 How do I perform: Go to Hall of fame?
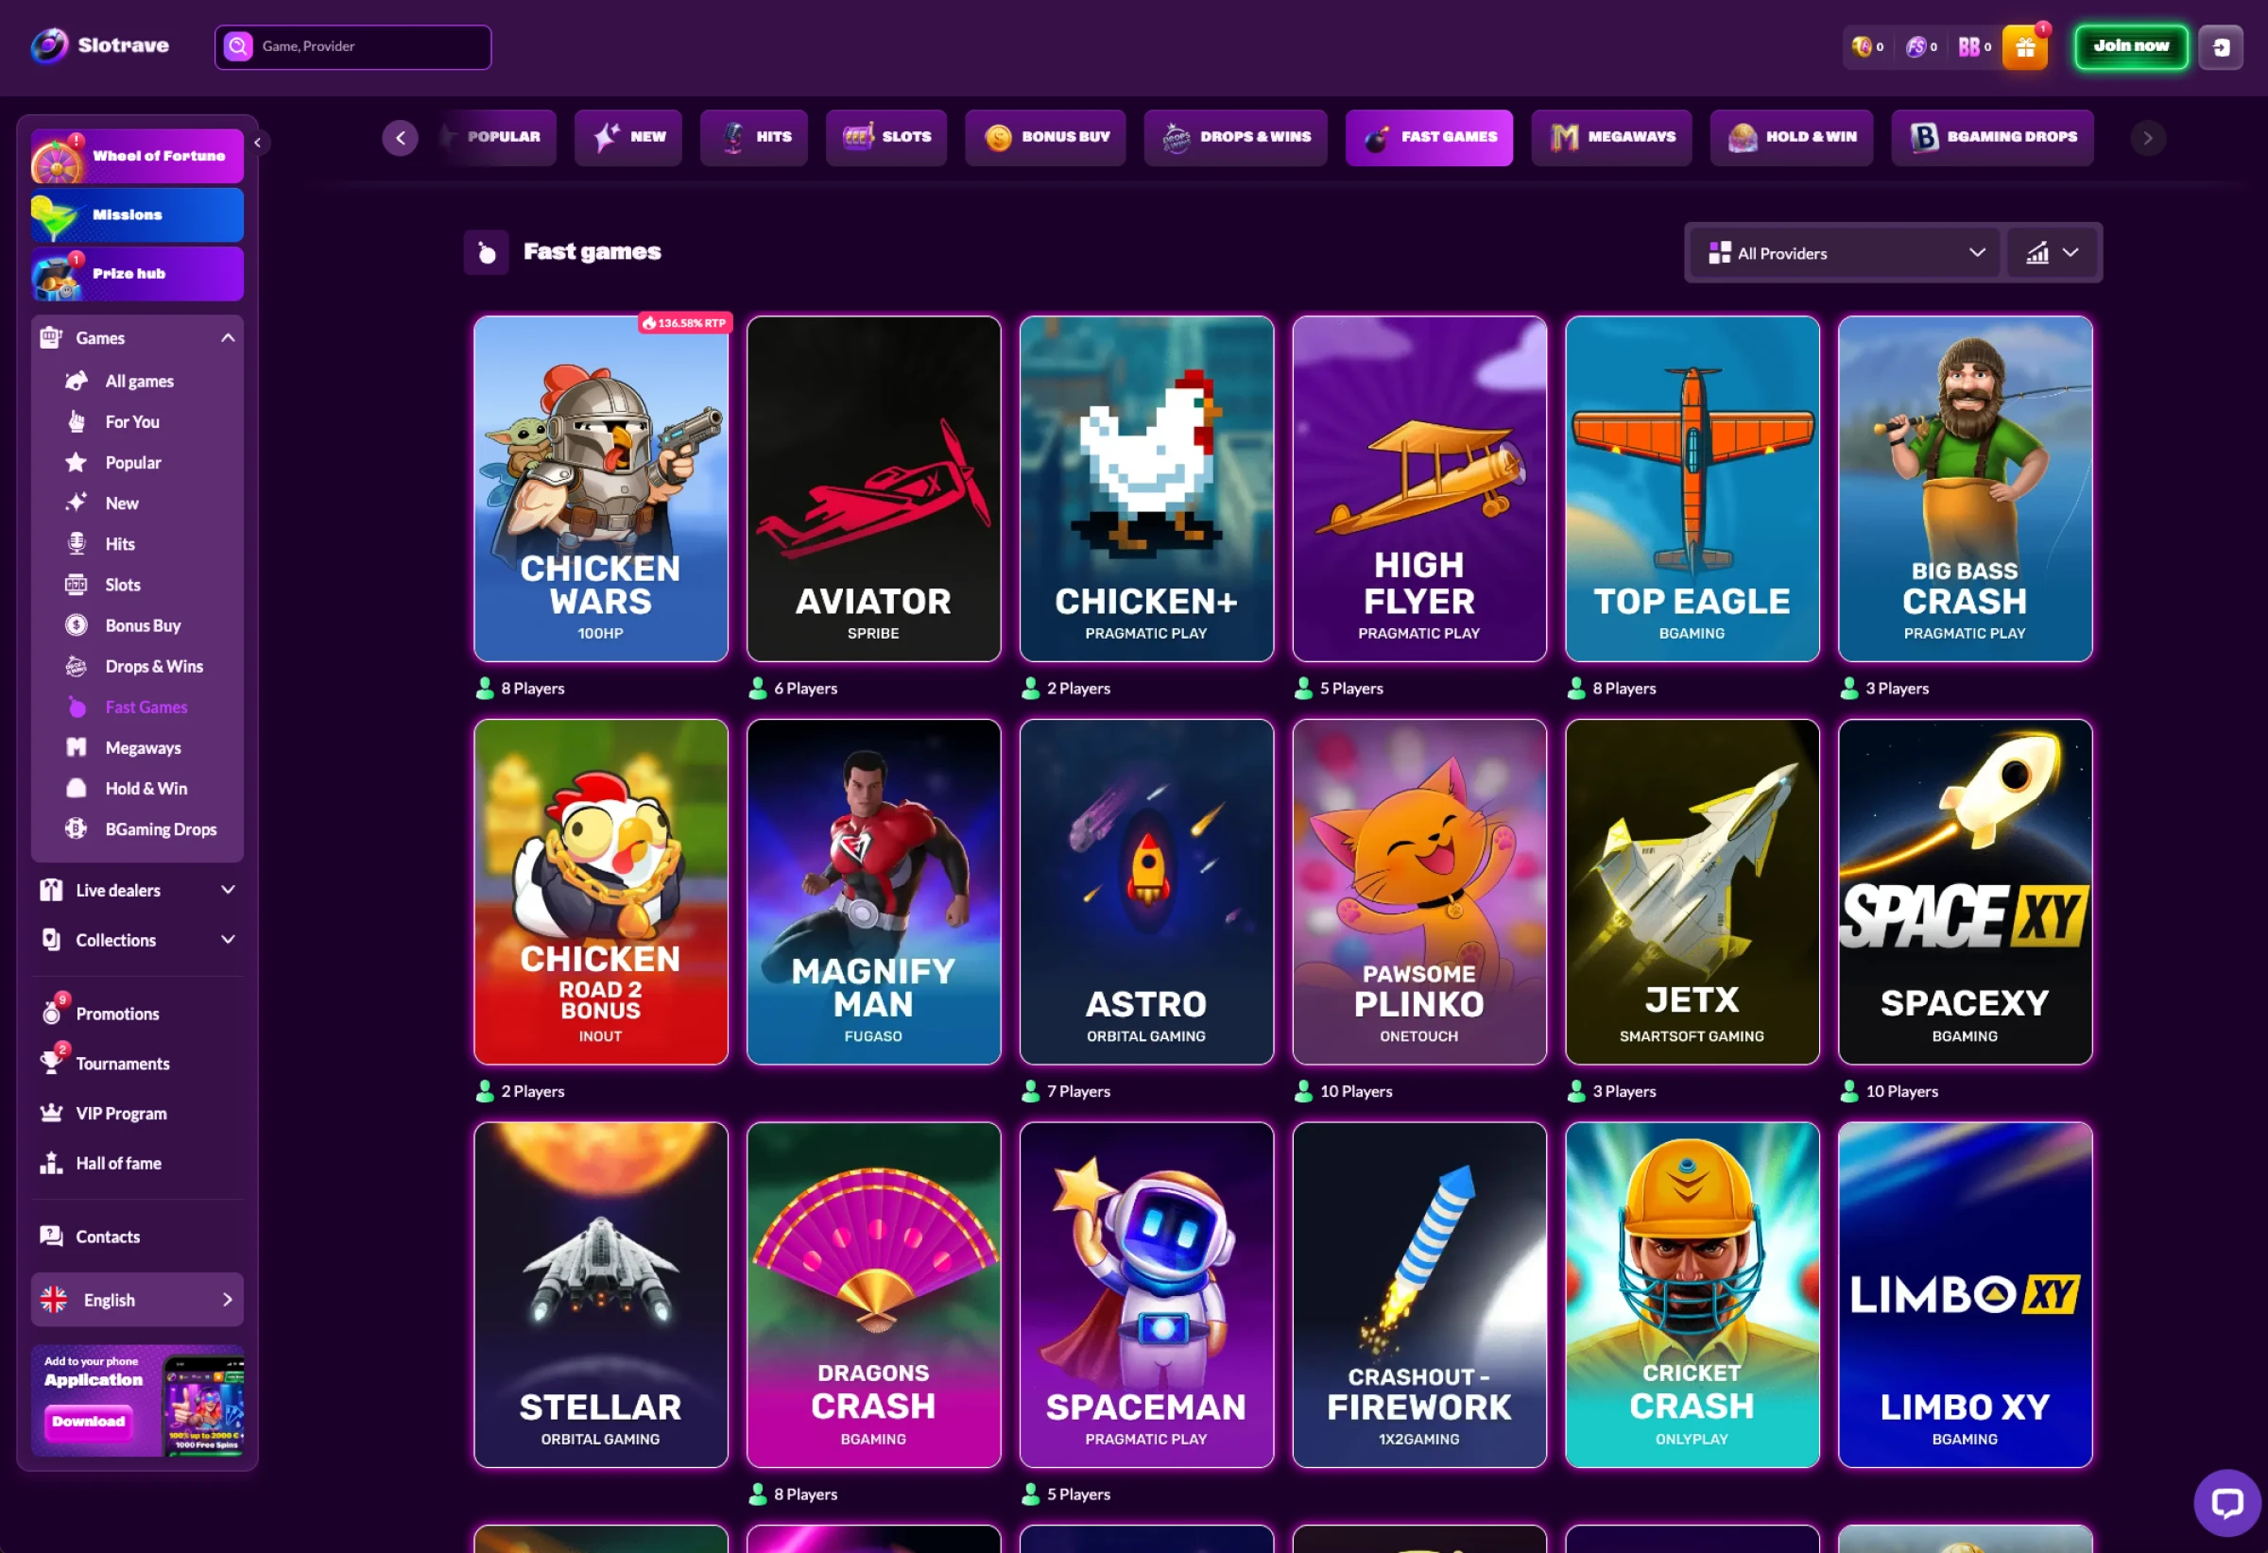118,1163
